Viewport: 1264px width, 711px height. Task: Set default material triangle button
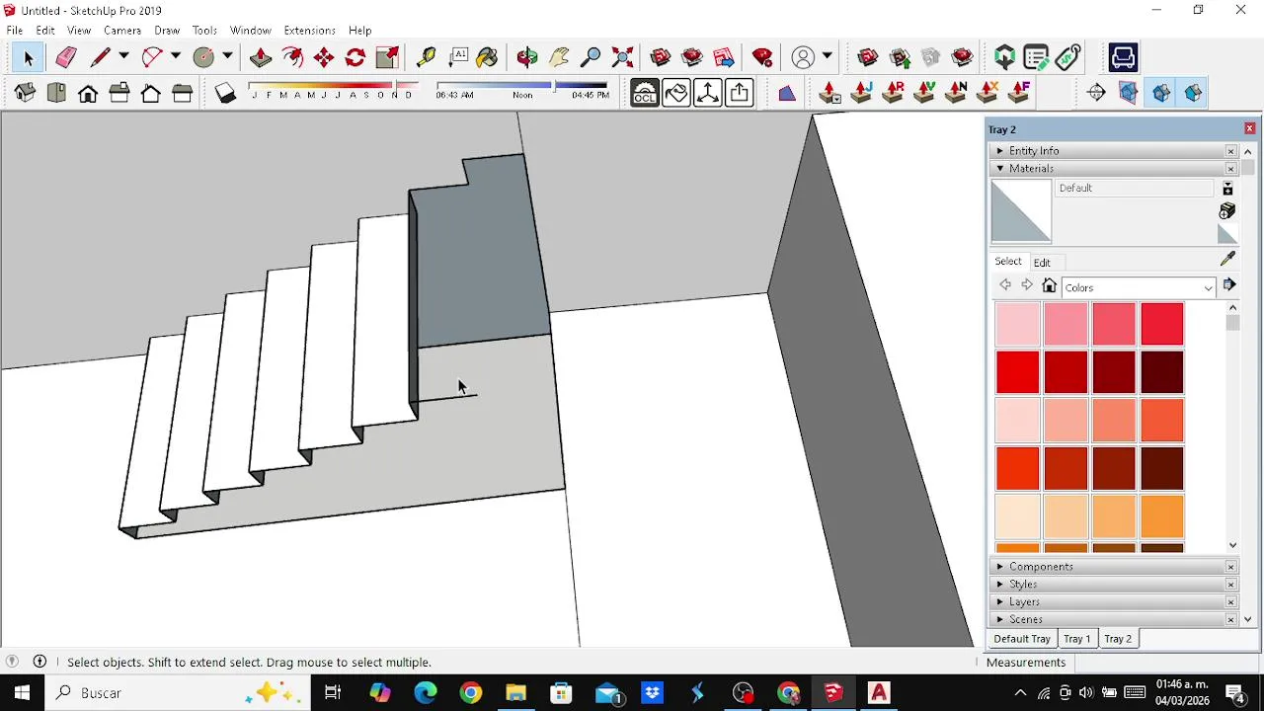[x=1227, y=234]
